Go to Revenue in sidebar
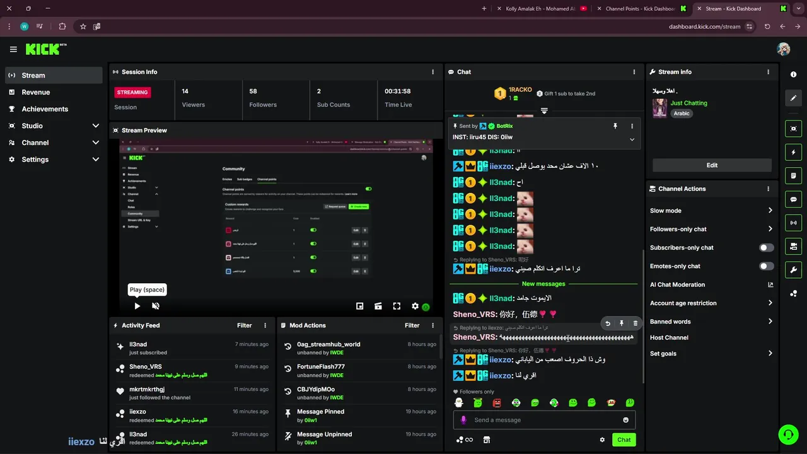The height and width of the screenshot is (454, 807). [54, 92]
